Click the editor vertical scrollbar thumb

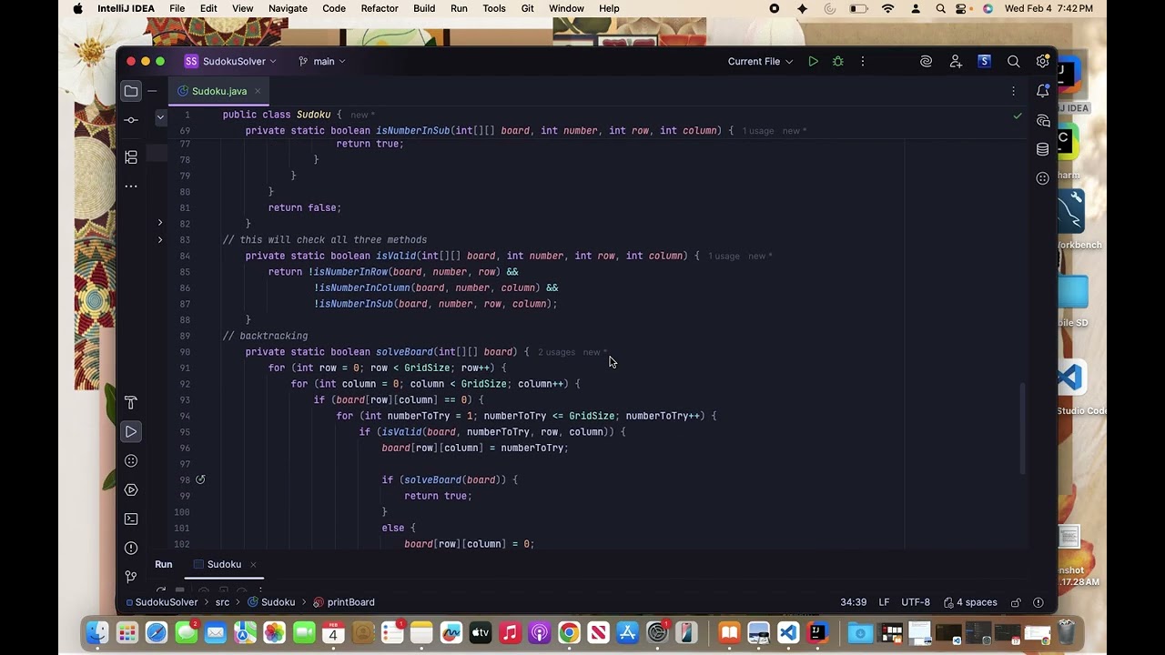(1022, 428)
